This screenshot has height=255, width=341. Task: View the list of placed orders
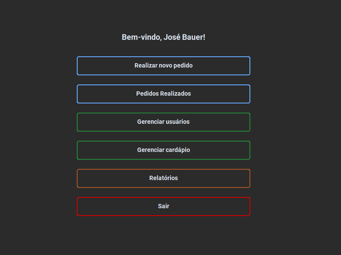(x=164, y=94)
